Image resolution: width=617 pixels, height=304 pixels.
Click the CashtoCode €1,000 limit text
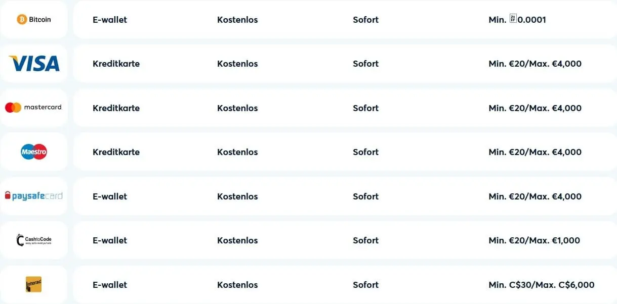pyautogui.click(x=534, y=240)
